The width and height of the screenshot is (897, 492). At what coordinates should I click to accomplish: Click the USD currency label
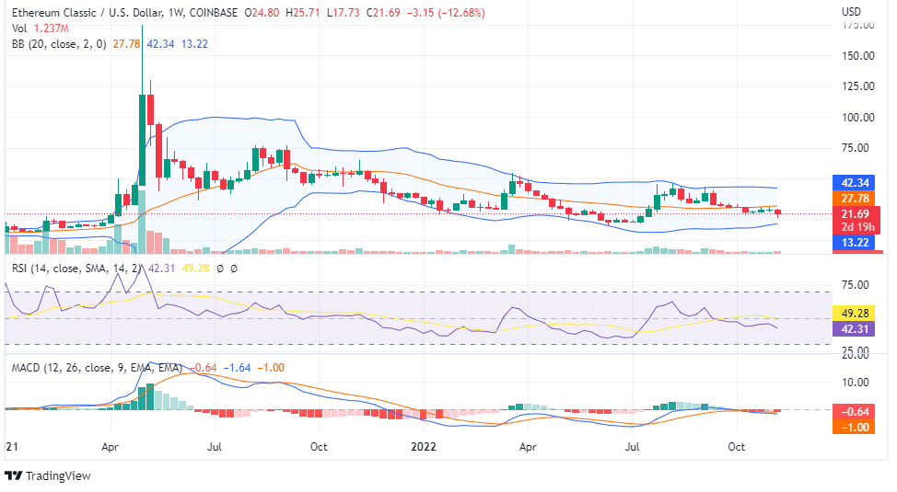[851, 11]
